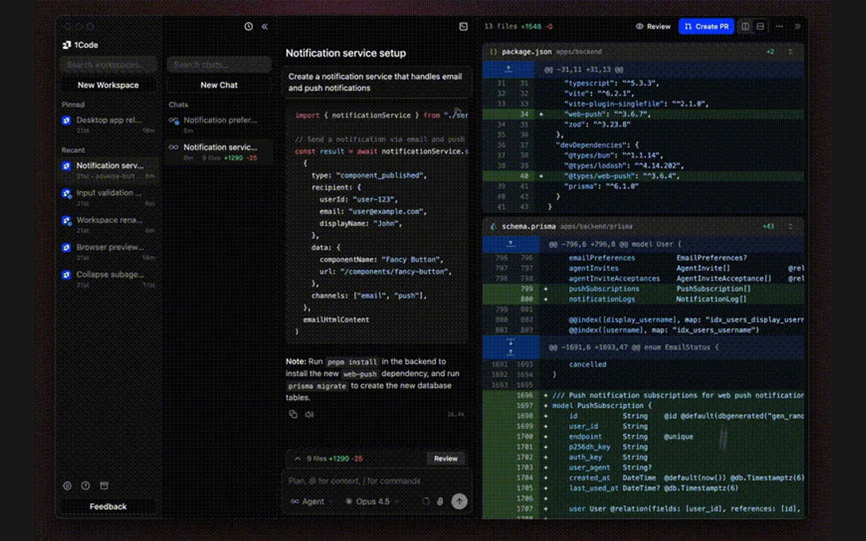Open chat history clock icon
Image resolution: width=866 pixels, height=541 pixels.
[248, 27]
